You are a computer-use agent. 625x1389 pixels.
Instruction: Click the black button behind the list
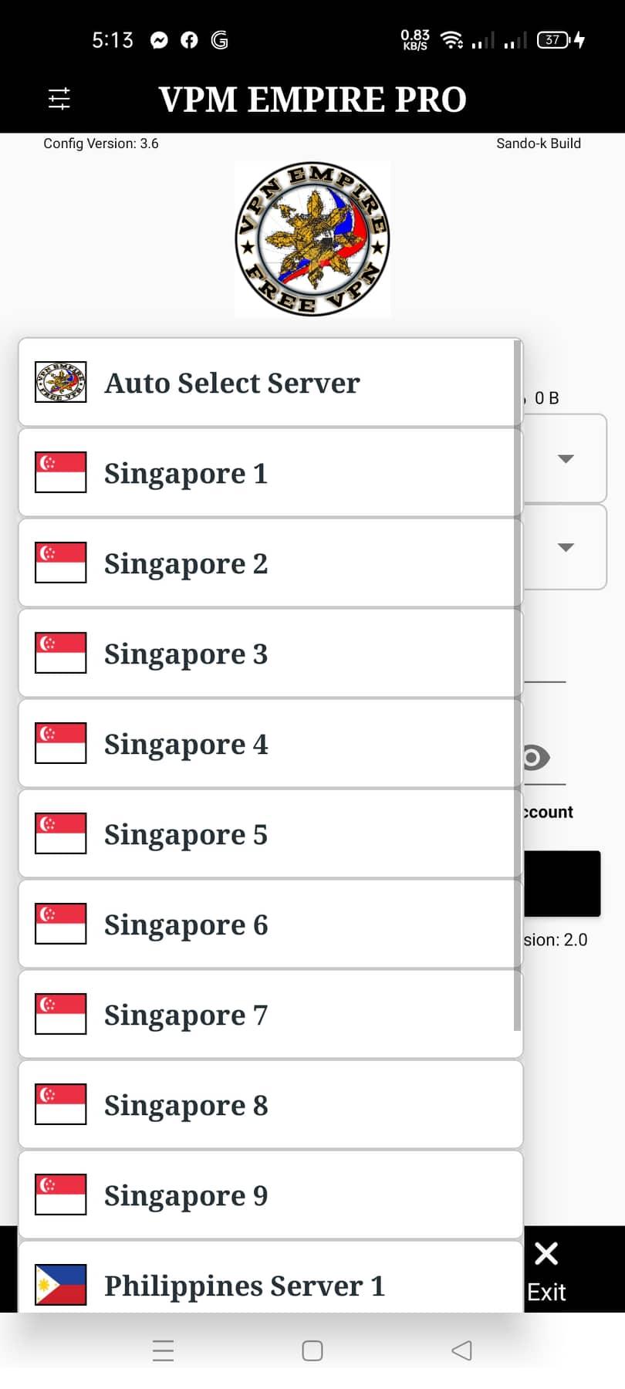pos(562,884)
